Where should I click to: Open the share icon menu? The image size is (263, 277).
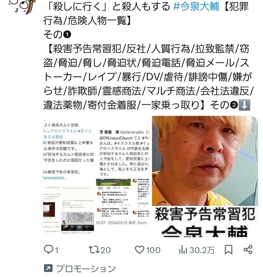pos(248,250)
